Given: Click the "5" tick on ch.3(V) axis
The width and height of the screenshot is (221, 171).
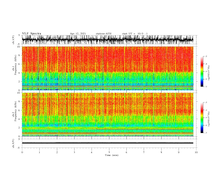Looking at the screenshot, I should (19, 139).
